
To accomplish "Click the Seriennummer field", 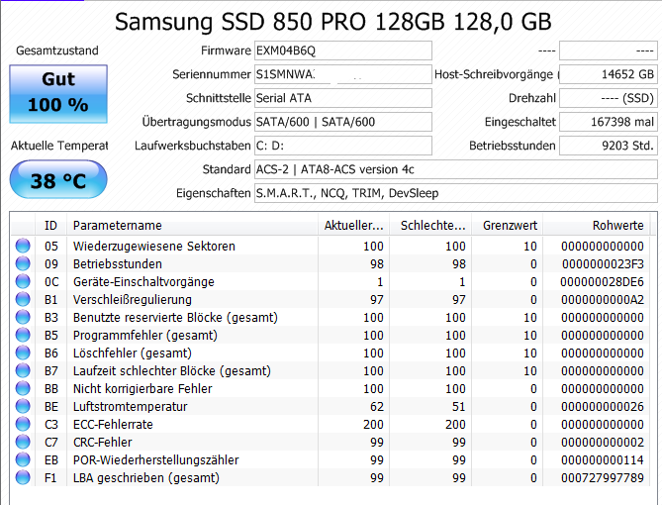I will point(342,74).
